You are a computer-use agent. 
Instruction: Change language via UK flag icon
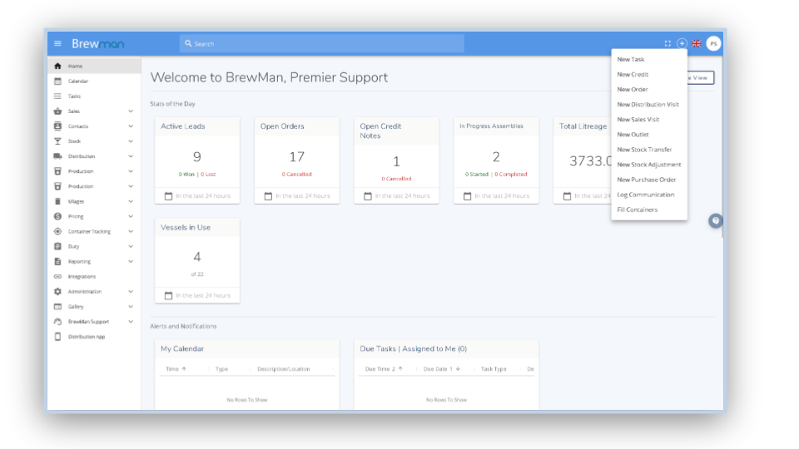(x=697, y=44)
